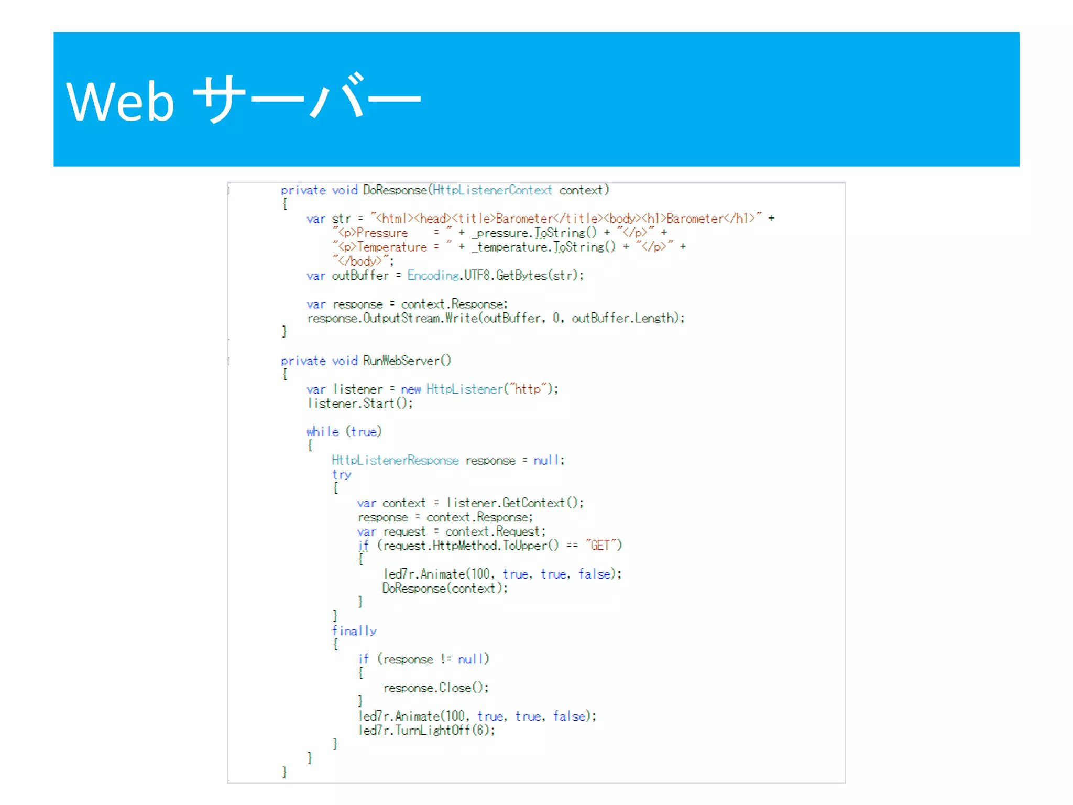Select the '"</body>";' line

[x=363, y=260]
